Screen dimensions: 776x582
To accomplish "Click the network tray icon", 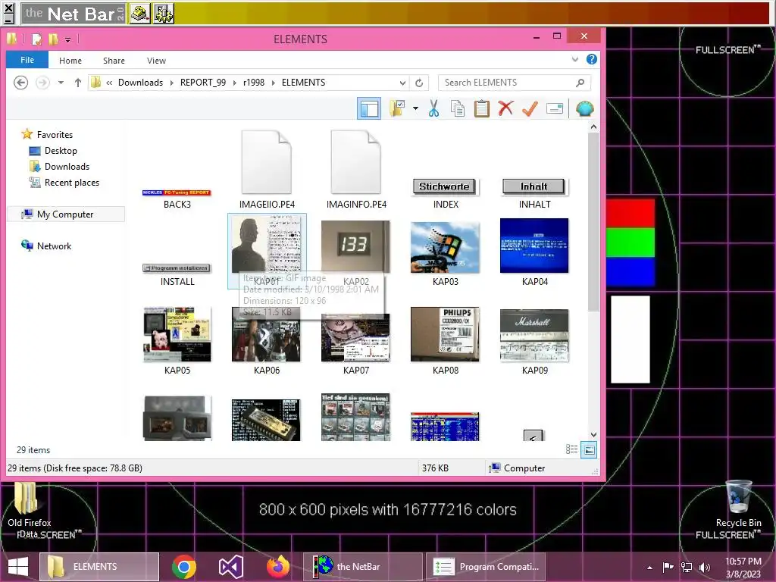I will [687, 567].
